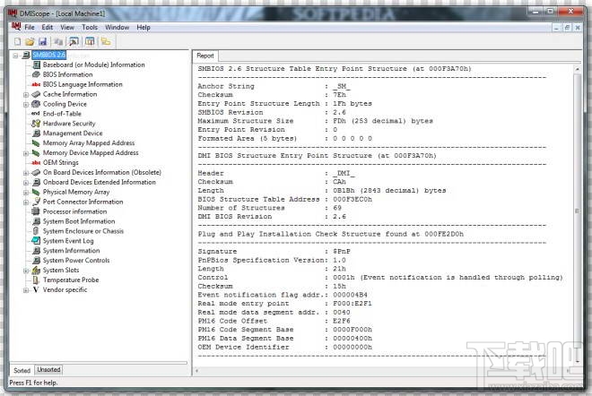Expand Onboard Devices Extended Information node
The width and height of the screenshot is (592, 396).
[26, 183]
